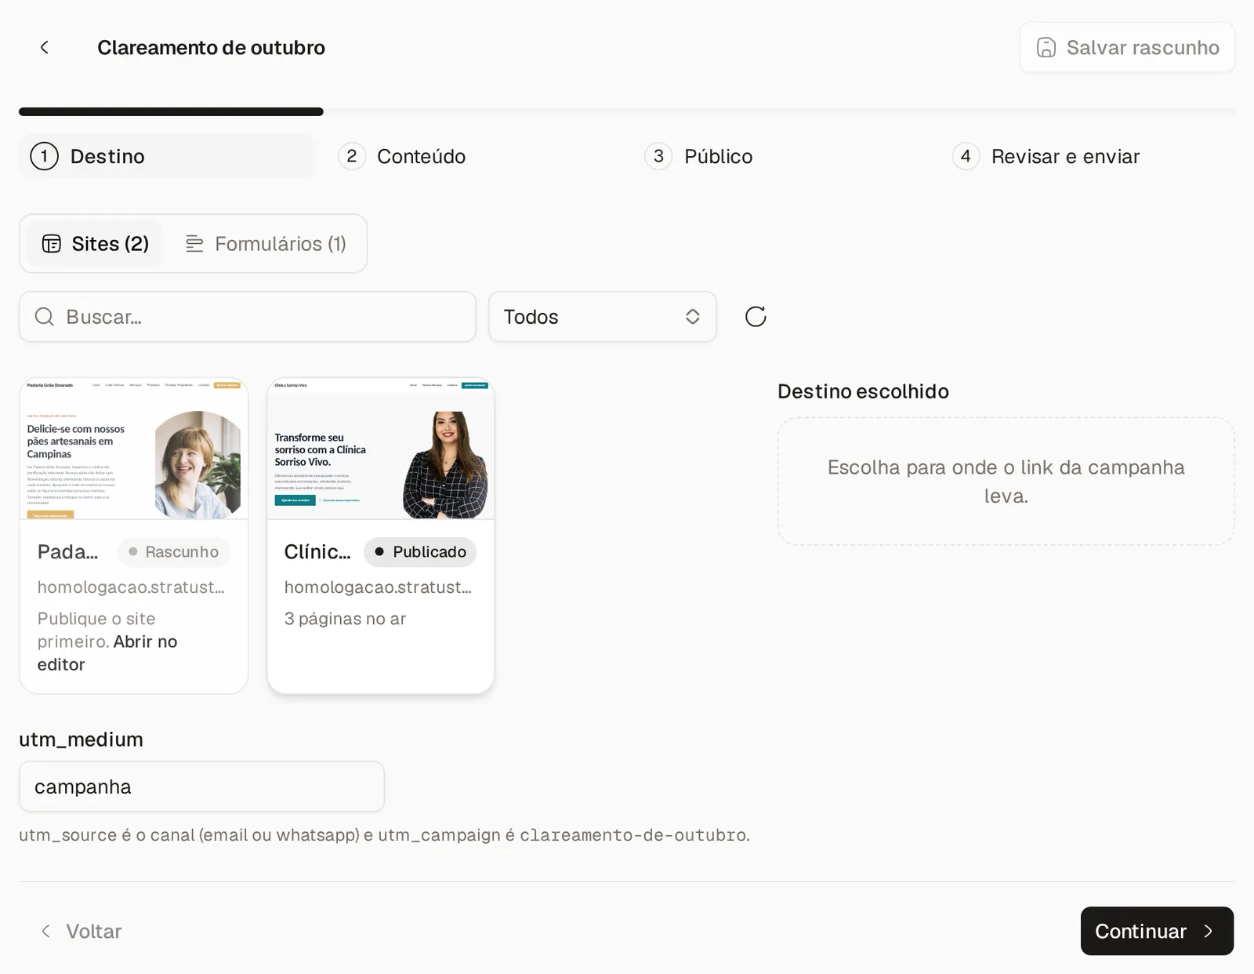Click the step 4 number badge

(x=966, y=157)
